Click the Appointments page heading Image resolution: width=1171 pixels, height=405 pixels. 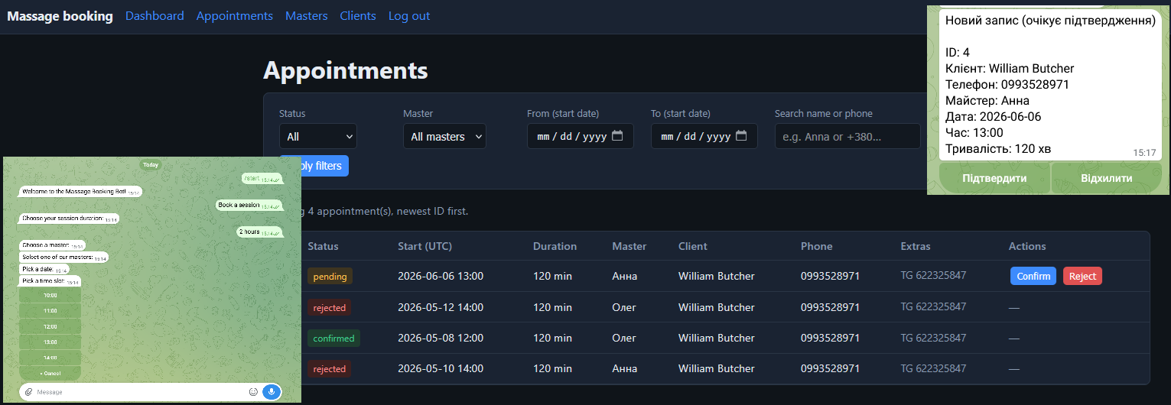click(x=346, y=70)
